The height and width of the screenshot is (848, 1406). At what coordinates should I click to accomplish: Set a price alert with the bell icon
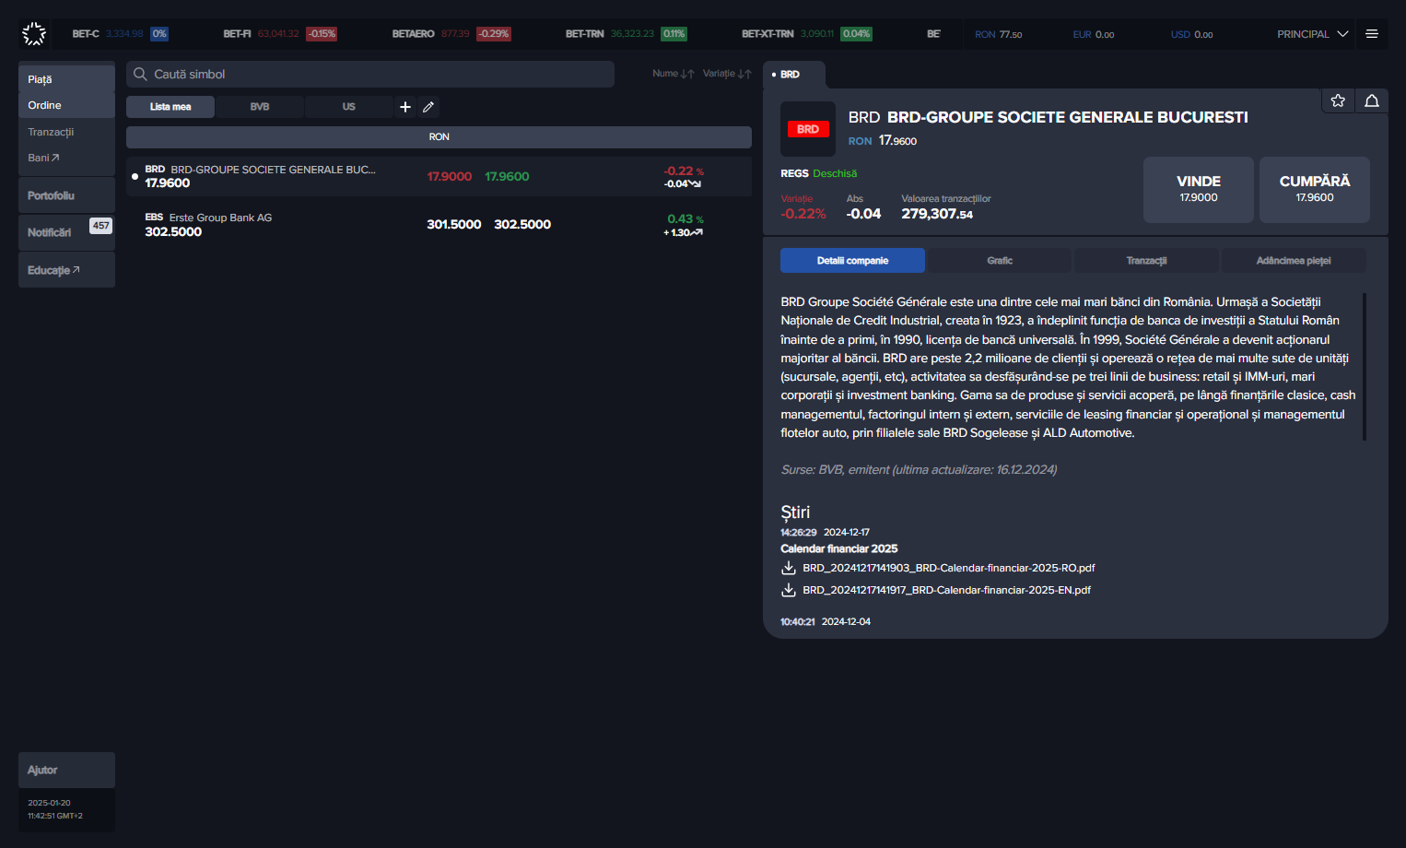[x=1372, y=100]
